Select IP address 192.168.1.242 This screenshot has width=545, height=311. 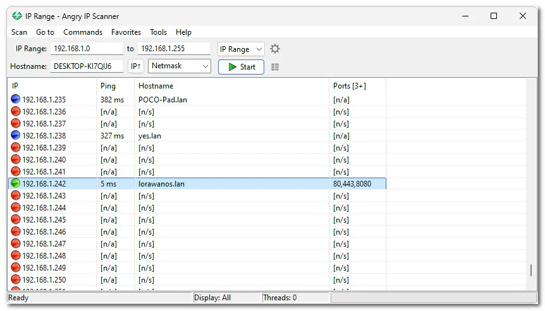click(44, 184)
